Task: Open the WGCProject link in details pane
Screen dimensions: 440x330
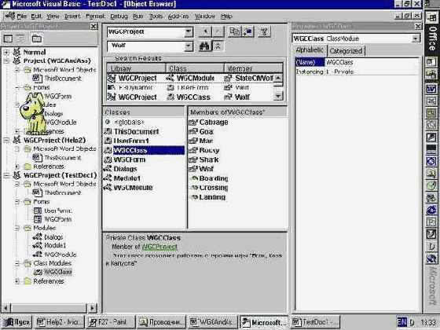Action: pyautogui.click(x=159, y=247)
